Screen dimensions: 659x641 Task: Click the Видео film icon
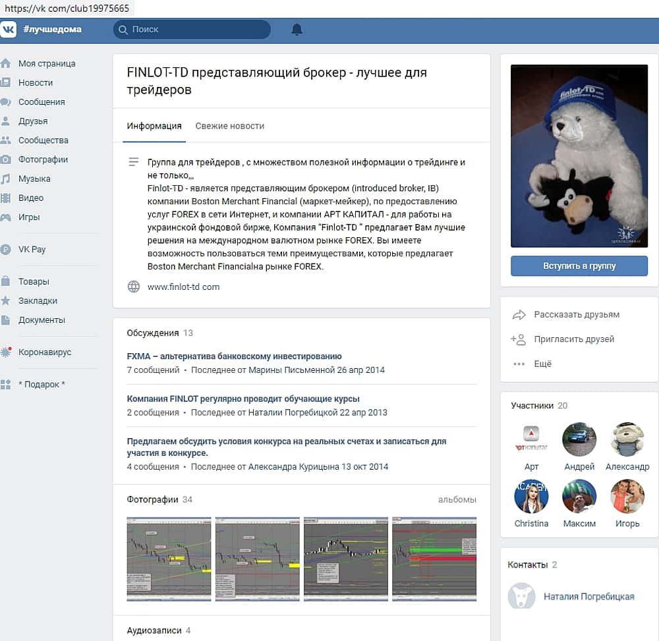point(5,198)
